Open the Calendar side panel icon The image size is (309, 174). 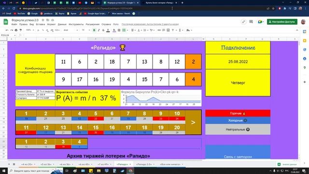pos(305,32)
